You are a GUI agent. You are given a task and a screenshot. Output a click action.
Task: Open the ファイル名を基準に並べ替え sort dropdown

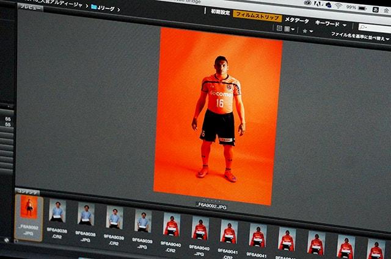360,37
